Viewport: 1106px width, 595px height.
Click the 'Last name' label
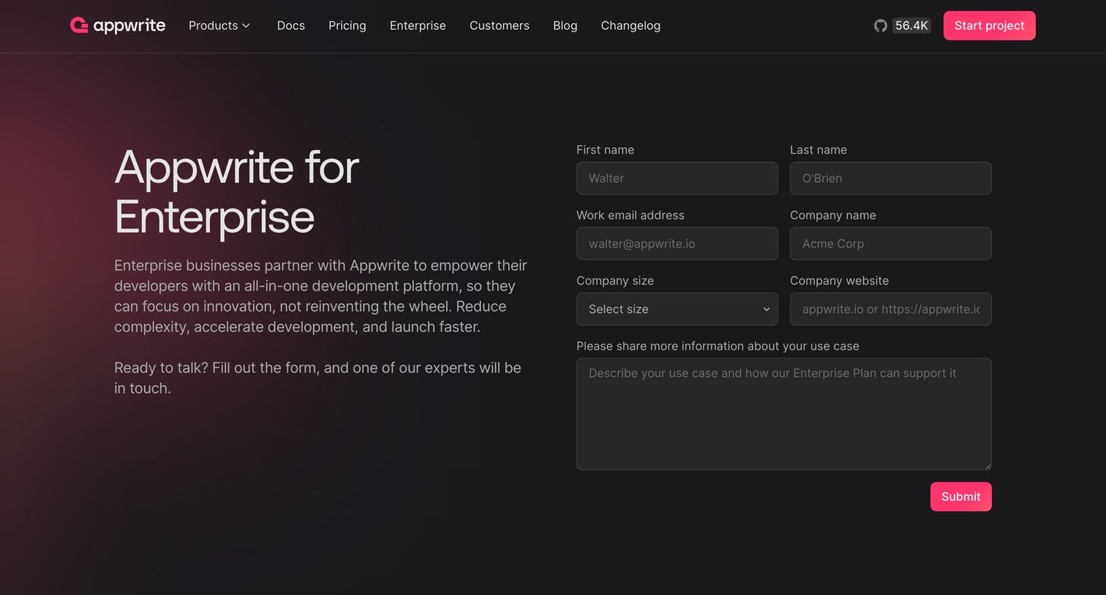(819, 150)
